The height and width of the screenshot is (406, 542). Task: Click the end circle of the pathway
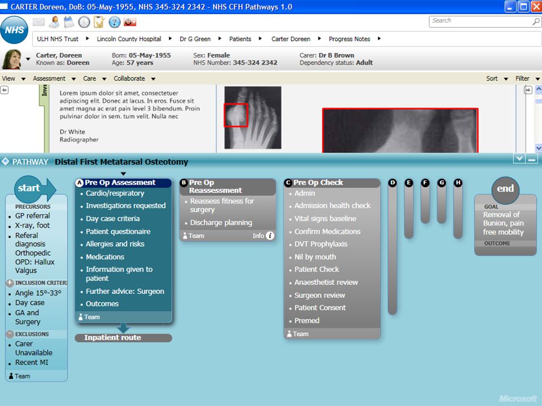click(505, 189)
